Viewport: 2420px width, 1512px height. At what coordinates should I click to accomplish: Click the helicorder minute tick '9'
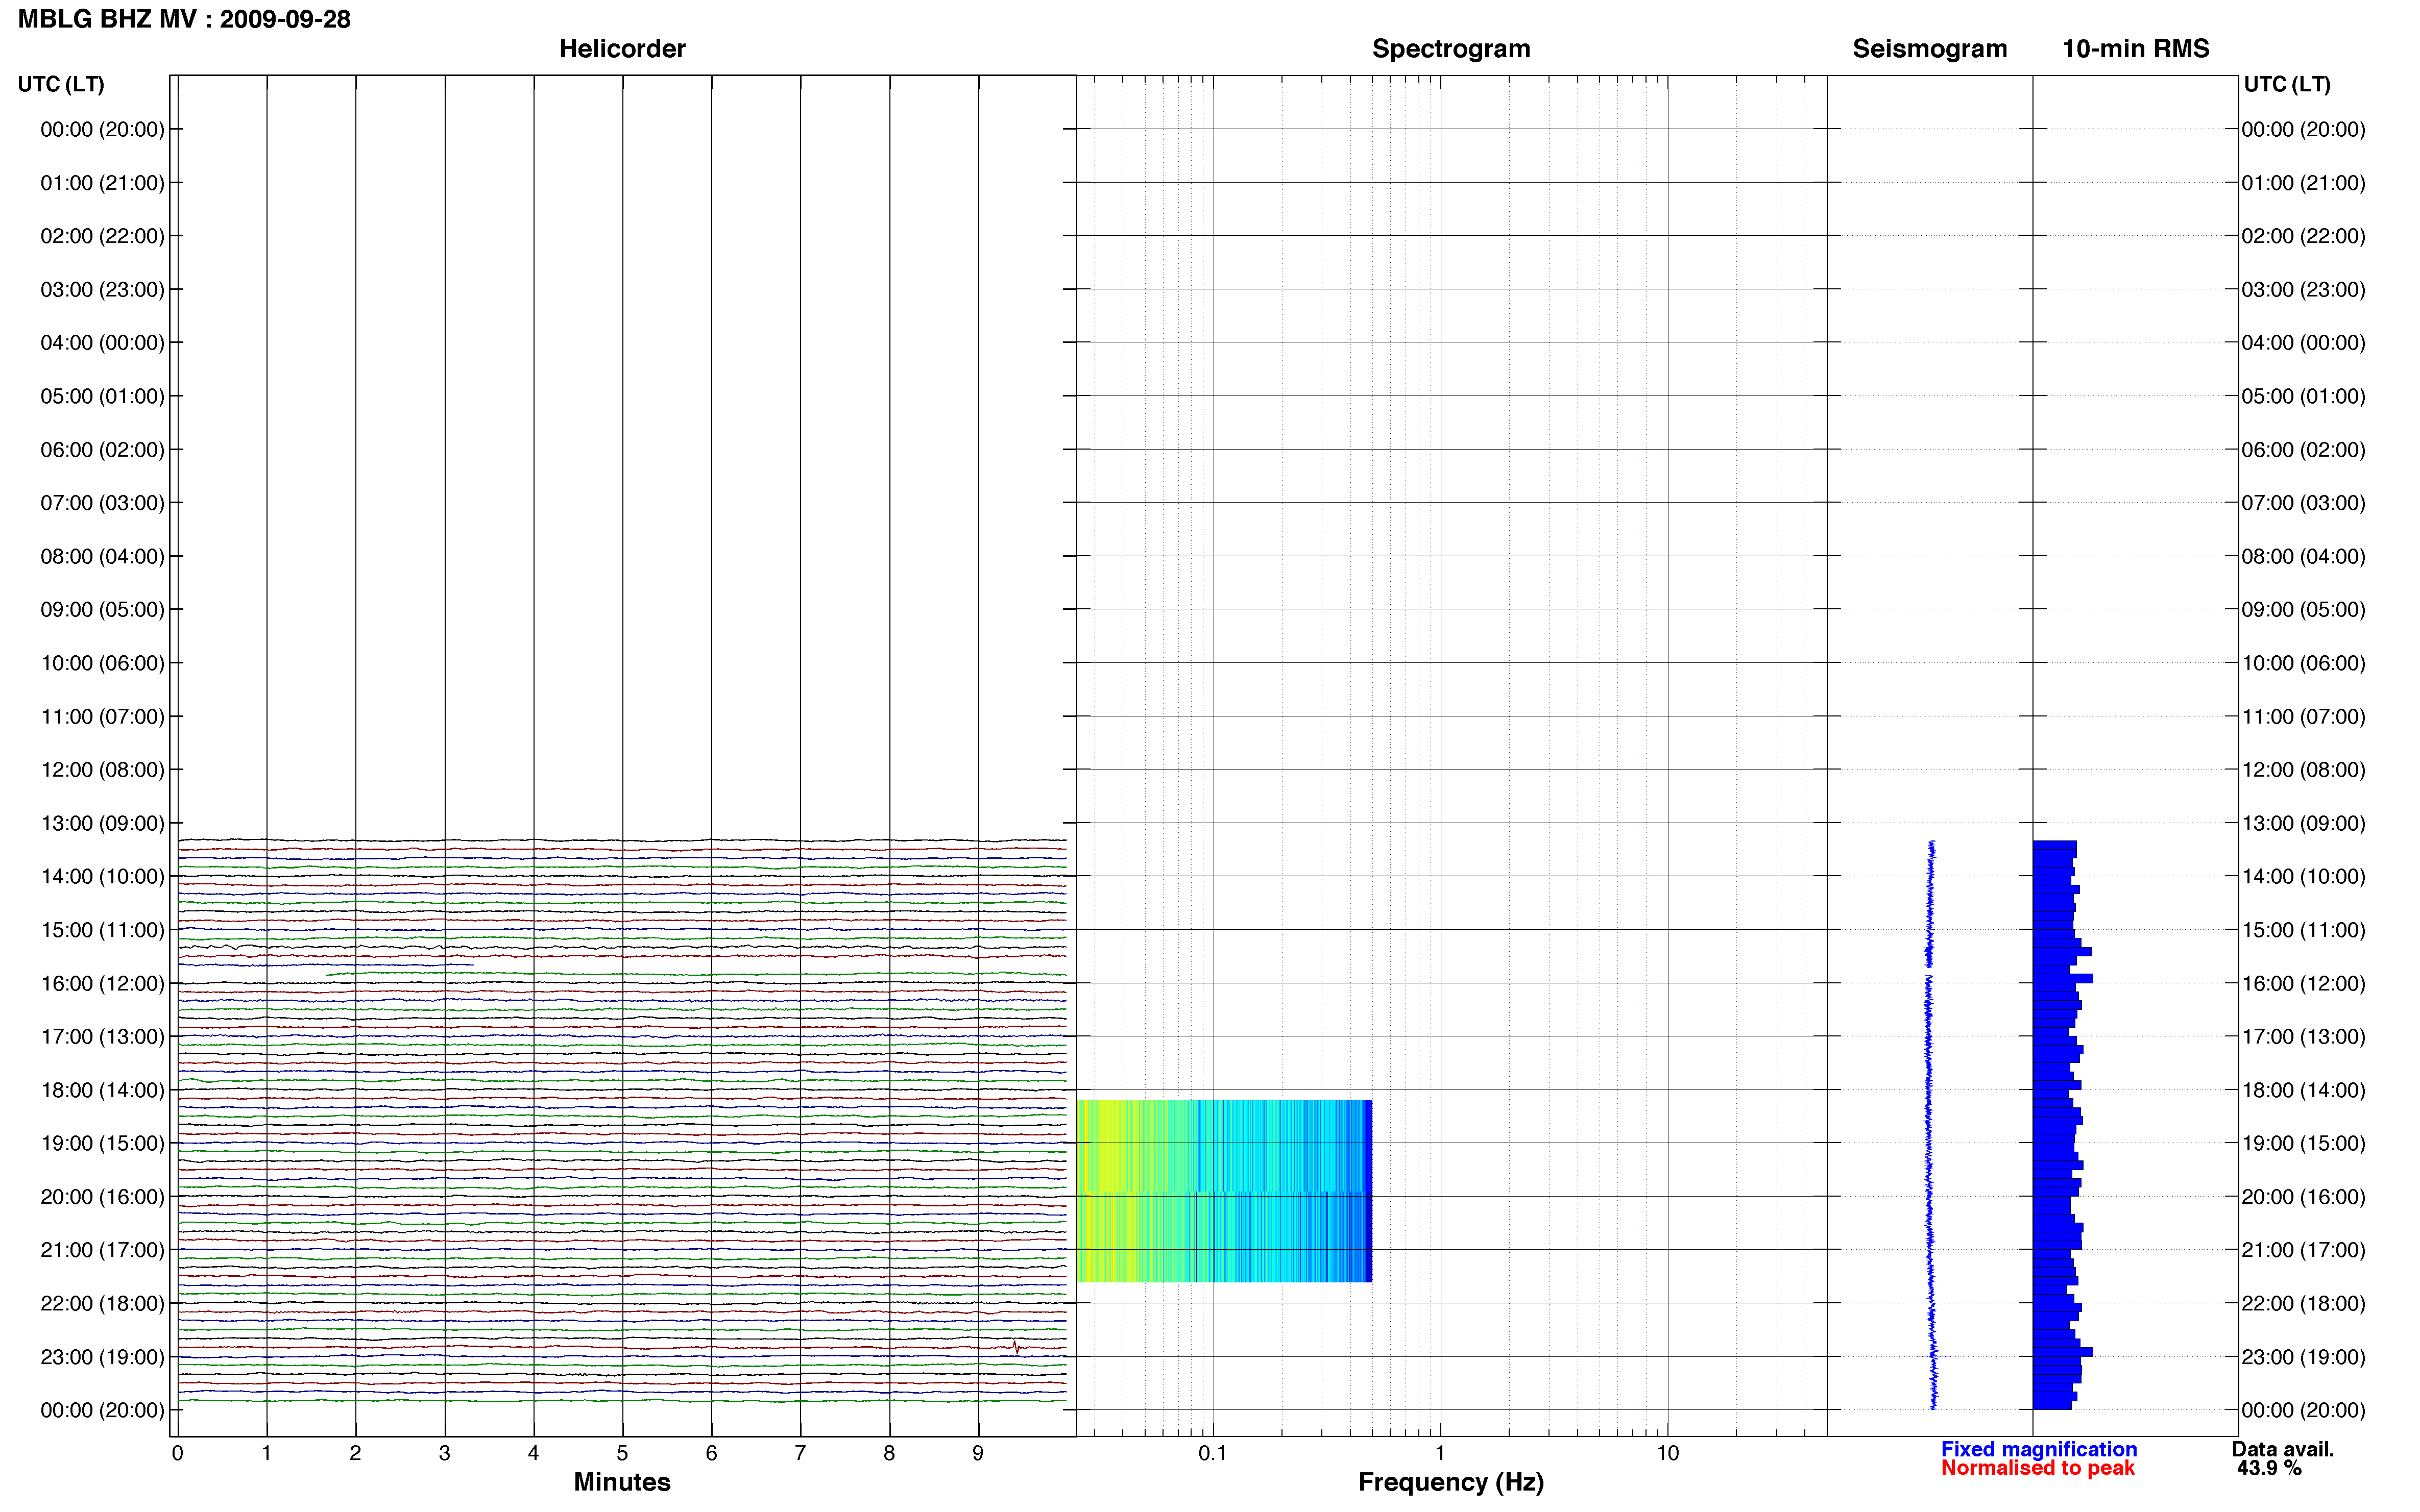coord(977,1453)
